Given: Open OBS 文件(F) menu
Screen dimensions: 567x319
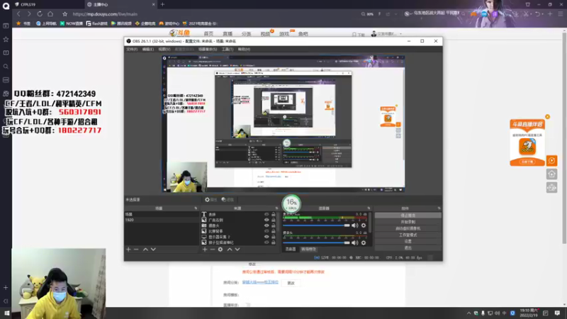Looking at the screenshot, I should (132, 49).
